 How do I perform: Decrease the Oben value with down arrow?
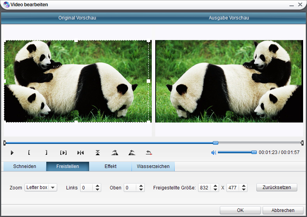[141, 190]
